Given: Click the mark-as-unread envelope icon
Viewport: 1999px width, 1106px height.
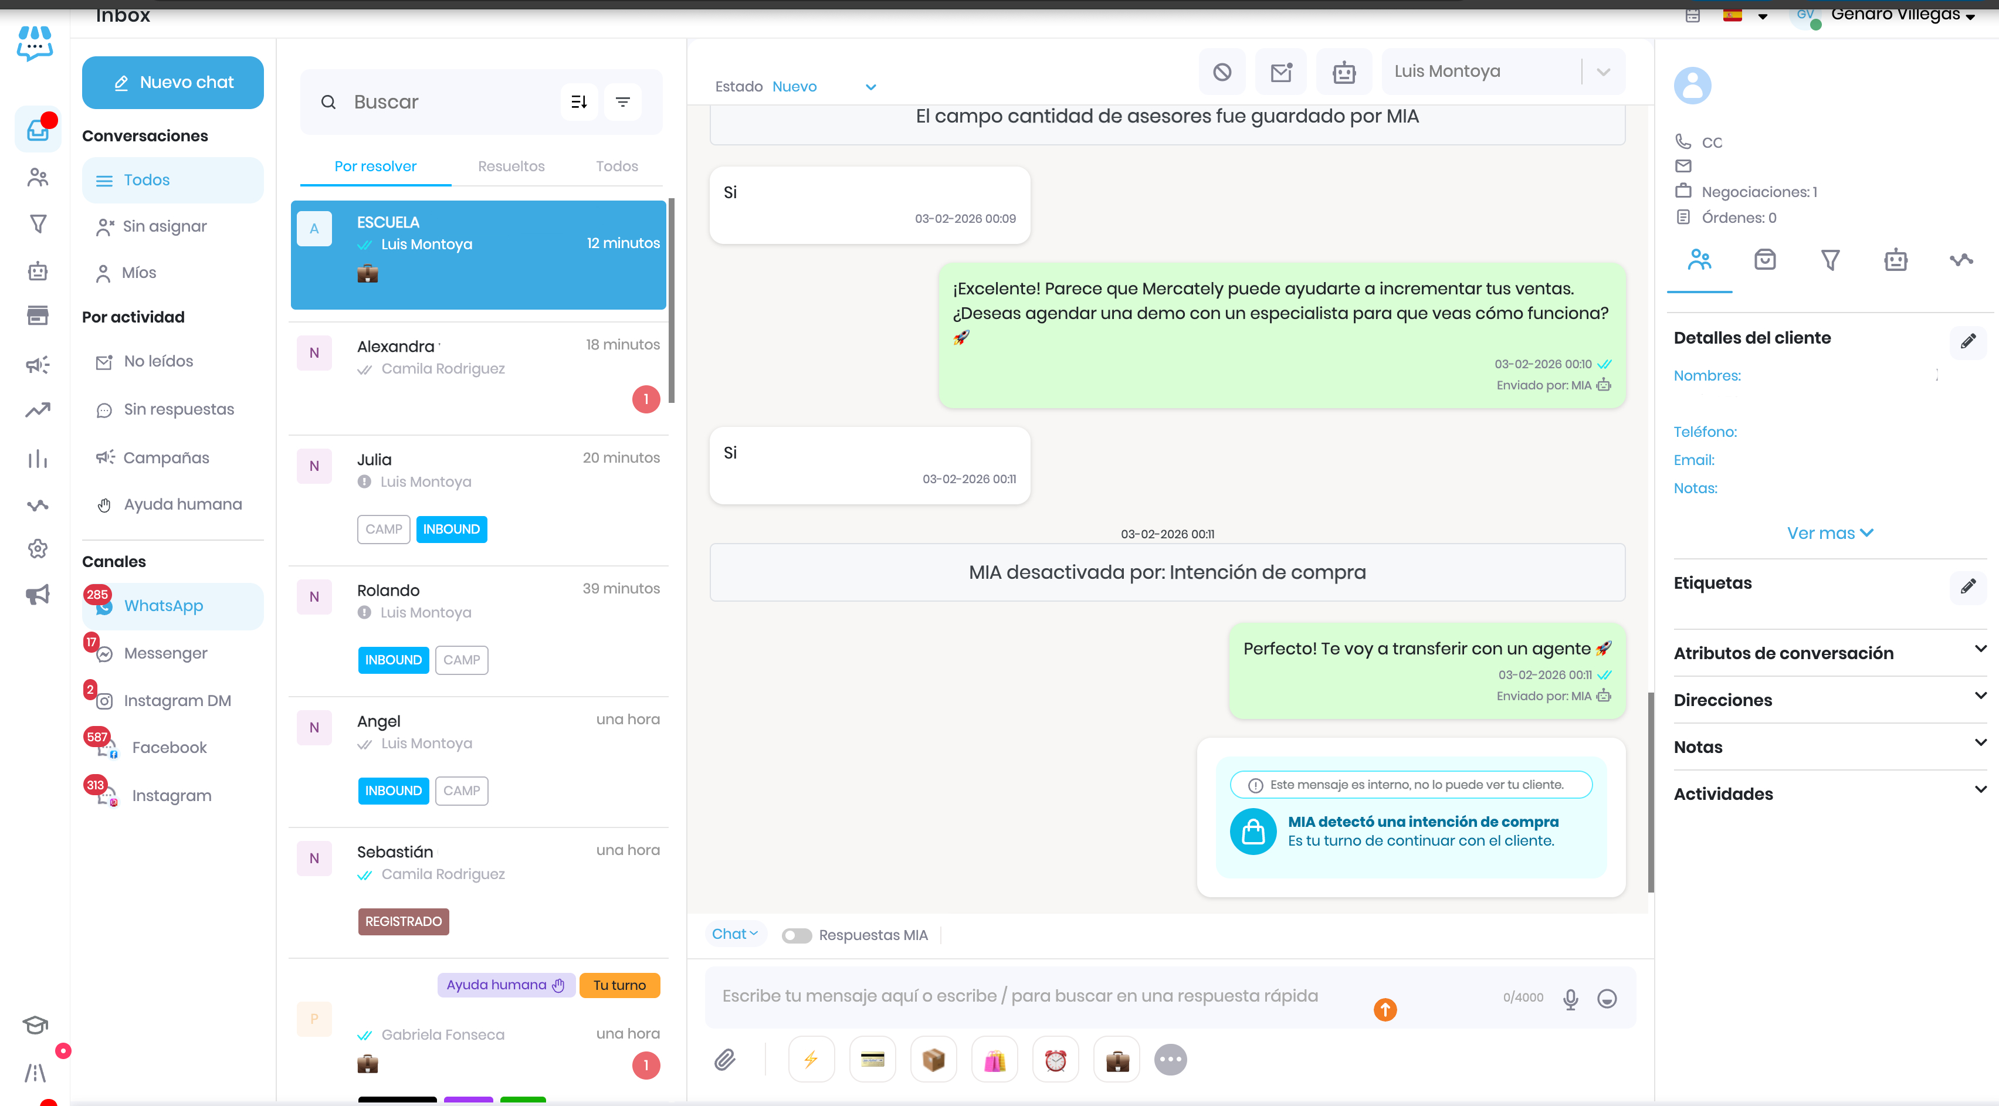Looking at the screenshot, I should [1281, 72].
